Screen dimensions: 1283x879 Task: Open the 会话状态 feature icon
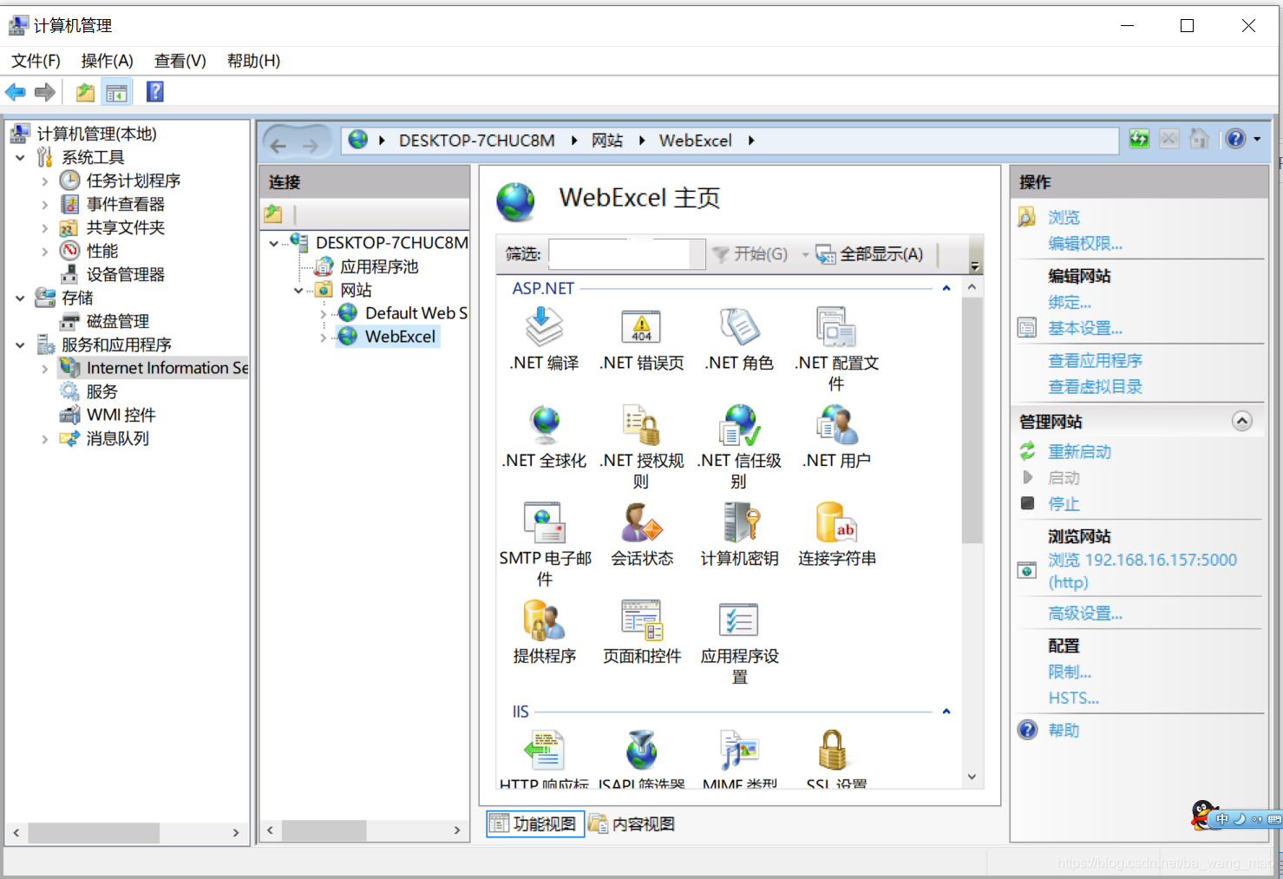pos(642,523)
